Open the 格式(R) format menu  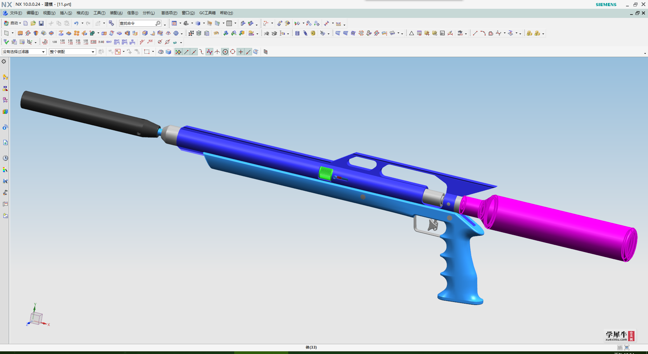(82, 13)
